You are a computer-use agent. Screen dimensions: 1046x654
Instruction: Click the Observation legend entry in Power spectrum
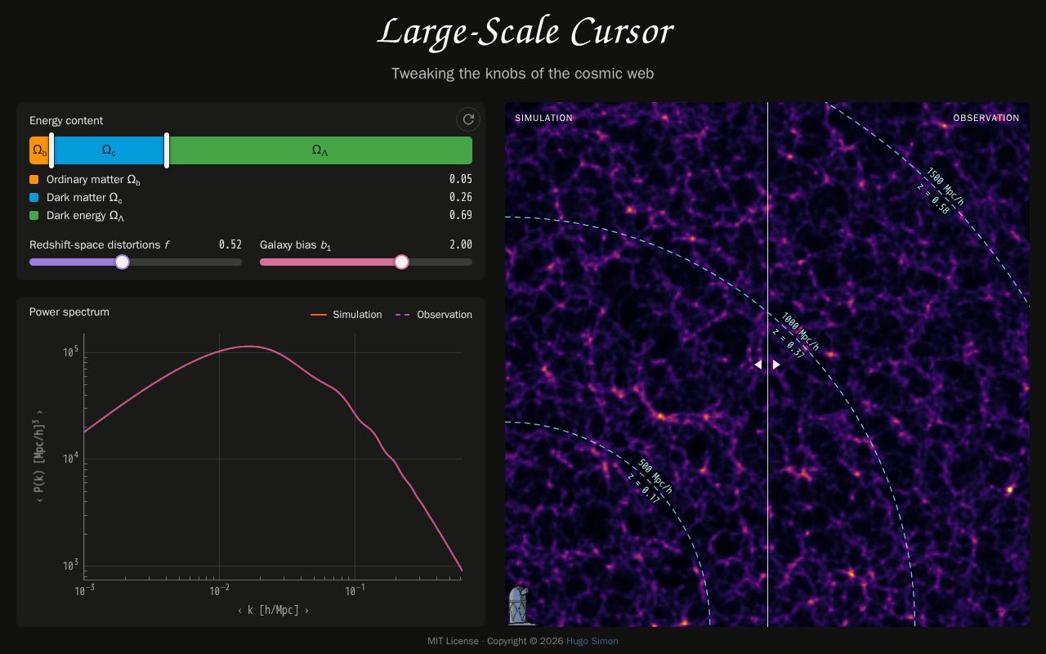pyautogui.click(x=434, y=315)
